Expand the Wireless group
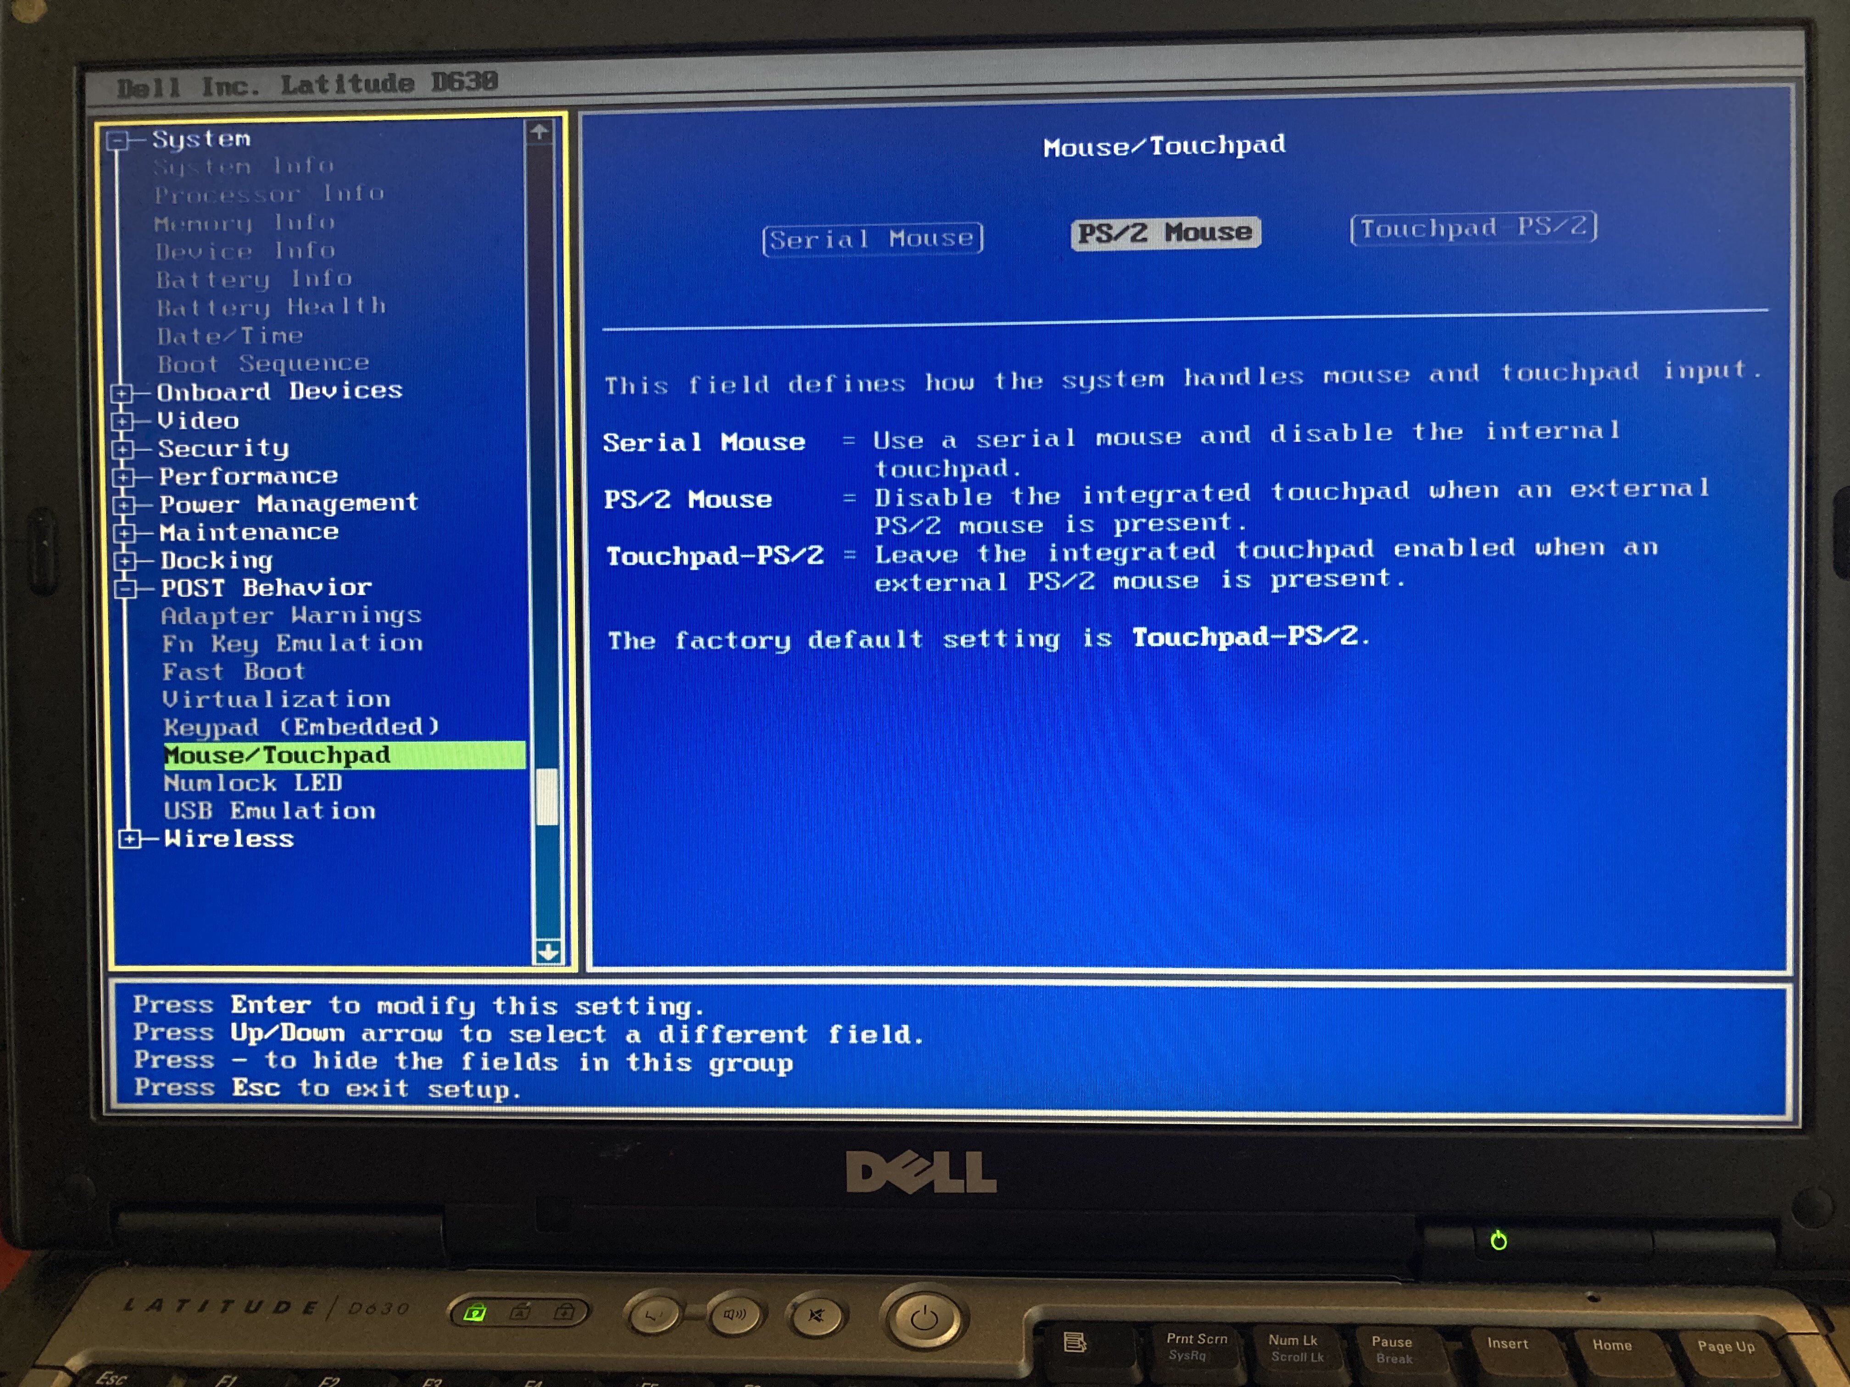The image size is (1850, 1387). pyautogui.click(x=130, y=838)
